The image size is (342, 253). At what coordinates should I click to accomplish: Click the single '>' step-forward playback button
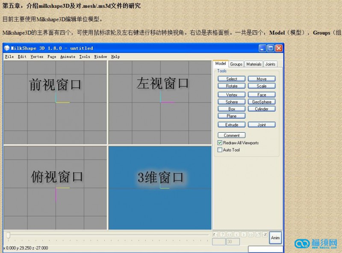pyautogui.click(x=244, y=235)
